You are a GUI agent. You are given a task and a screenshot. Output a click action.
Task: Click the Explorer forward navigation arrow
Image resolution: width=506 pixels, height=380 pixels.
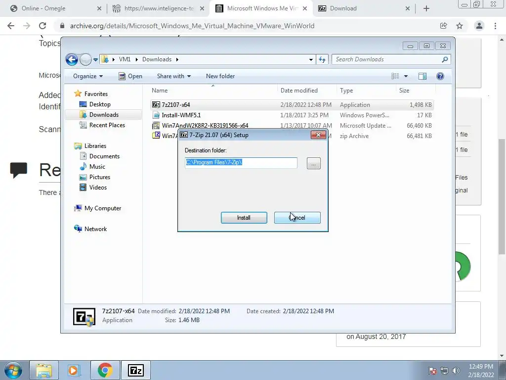click(85, 59)
